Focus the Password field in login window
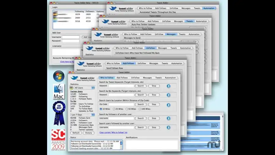The height and width of the screenshot is (155, 275). coord(70,41)
